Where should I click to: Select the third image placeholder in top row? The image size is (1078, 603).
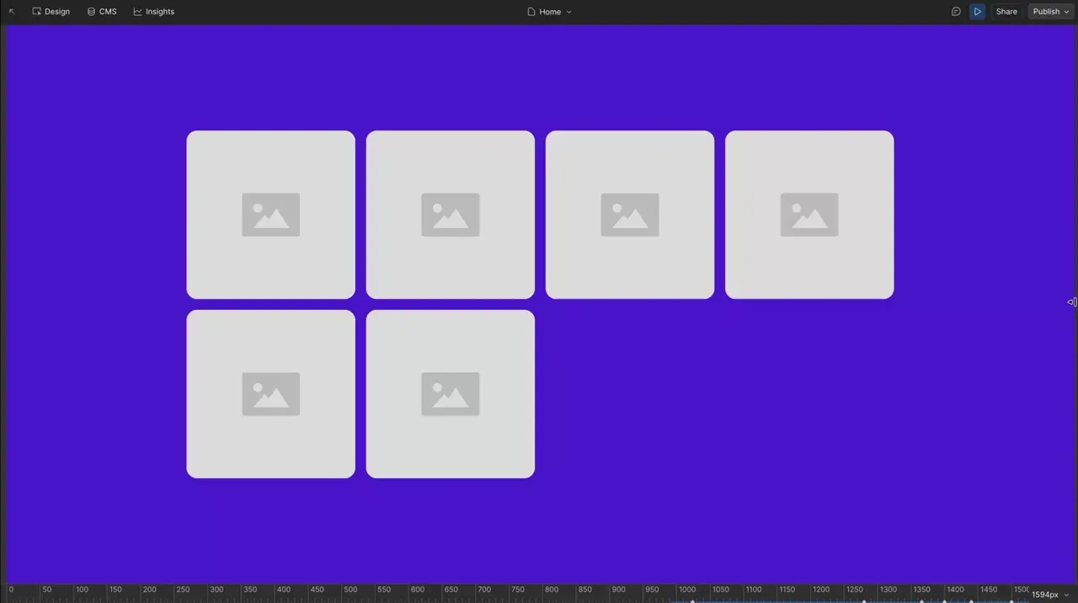[x=629, y=215]
